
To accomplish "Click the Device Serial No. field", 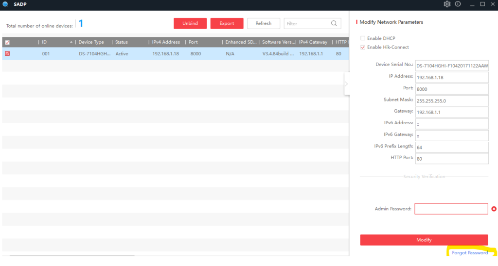I will (452, 66).
